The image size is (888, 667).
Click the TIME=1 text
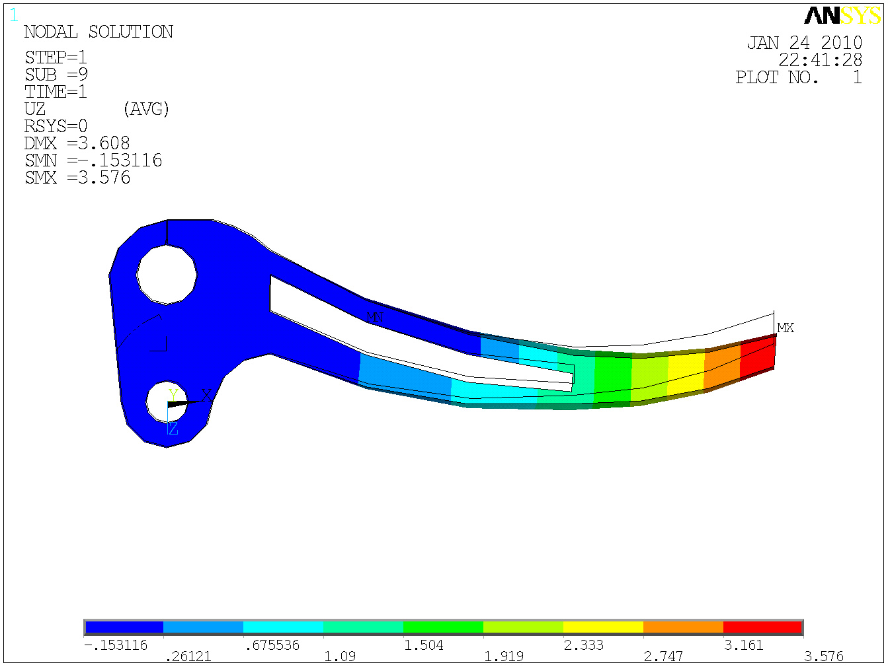(x=56, y=91)
